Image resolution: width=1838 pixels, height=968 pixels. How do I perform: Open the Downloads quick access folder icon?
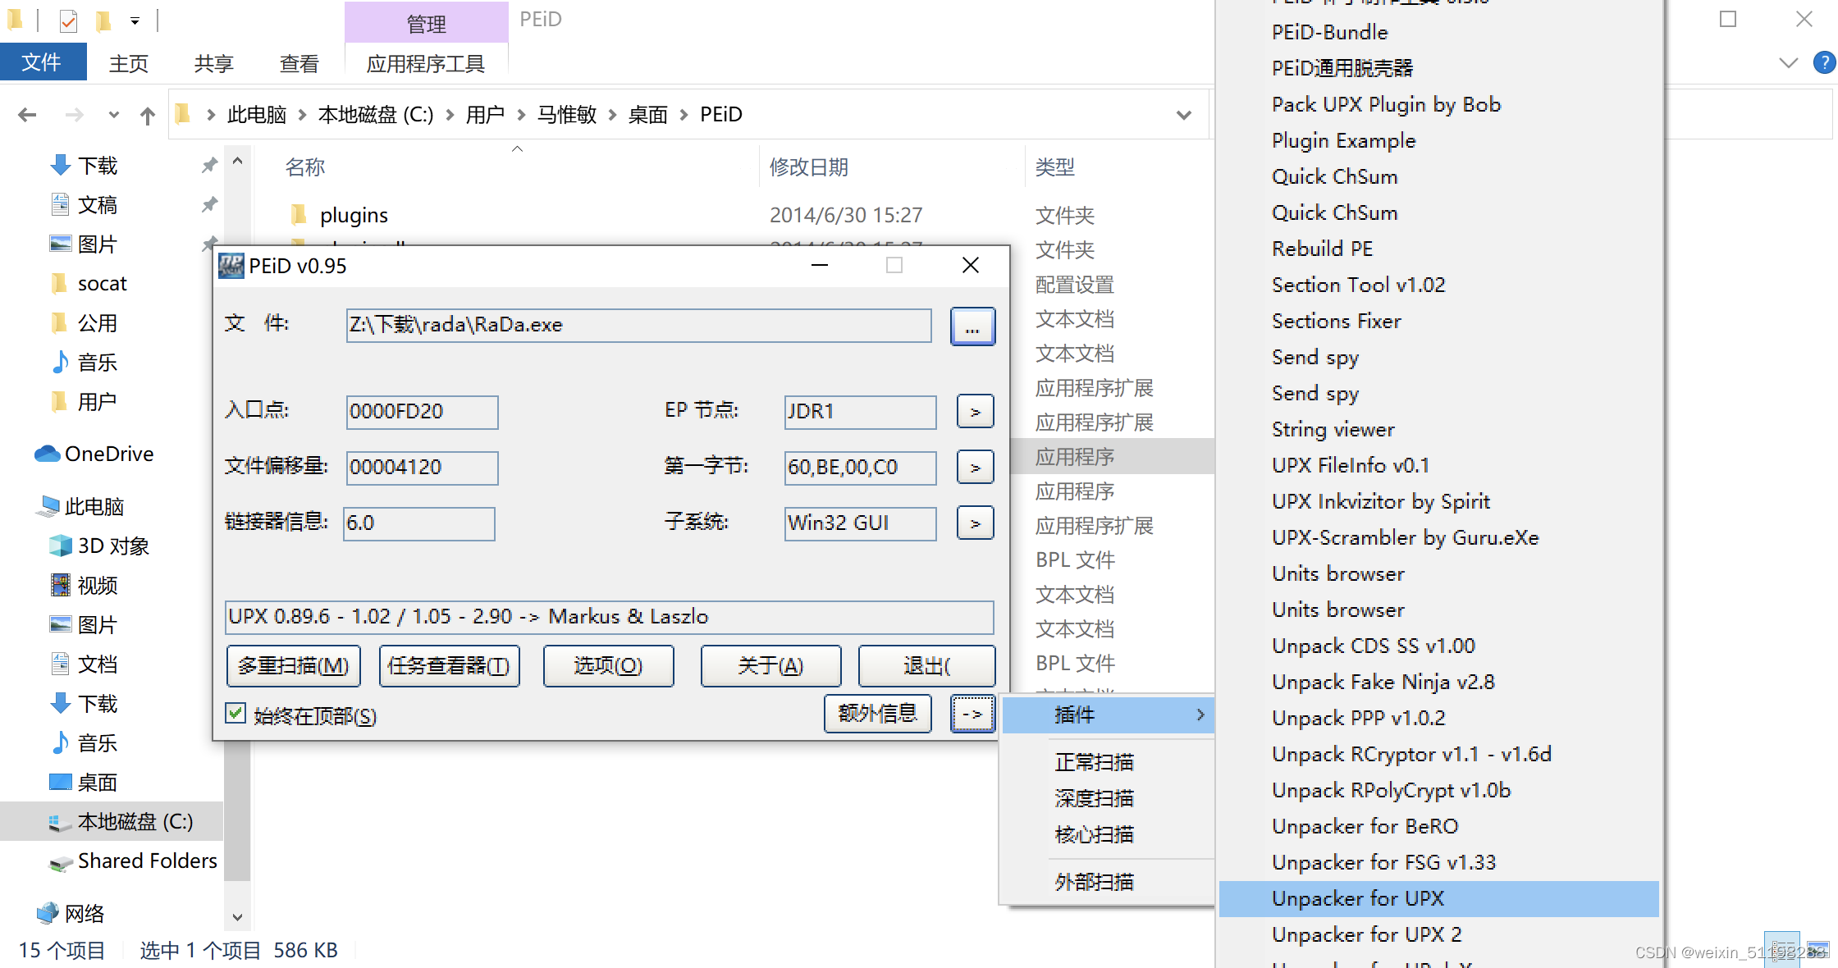pos(61,166)
